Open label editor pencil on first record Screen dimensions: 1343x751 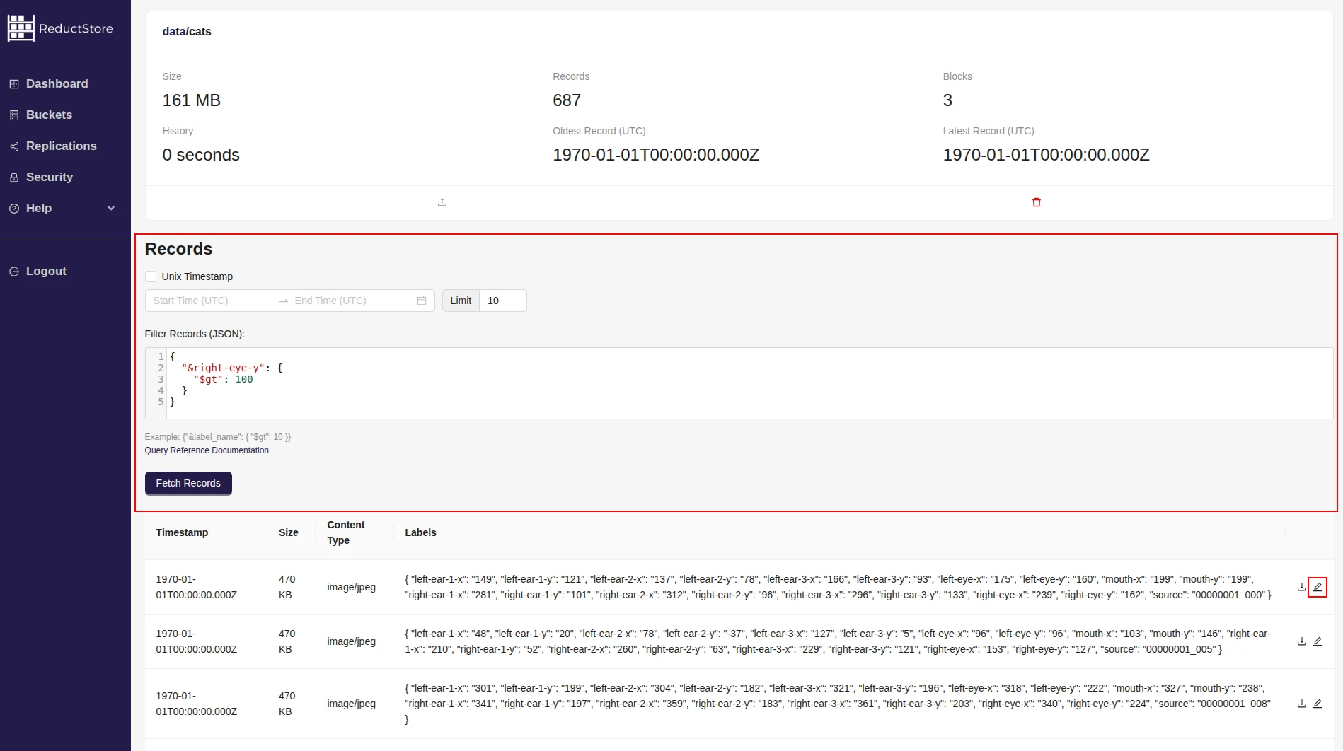coord(1318,587)
